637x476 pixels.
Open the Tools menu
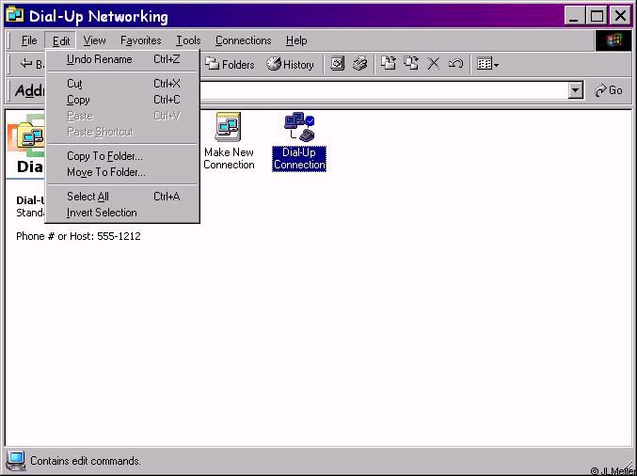(188, 40)
